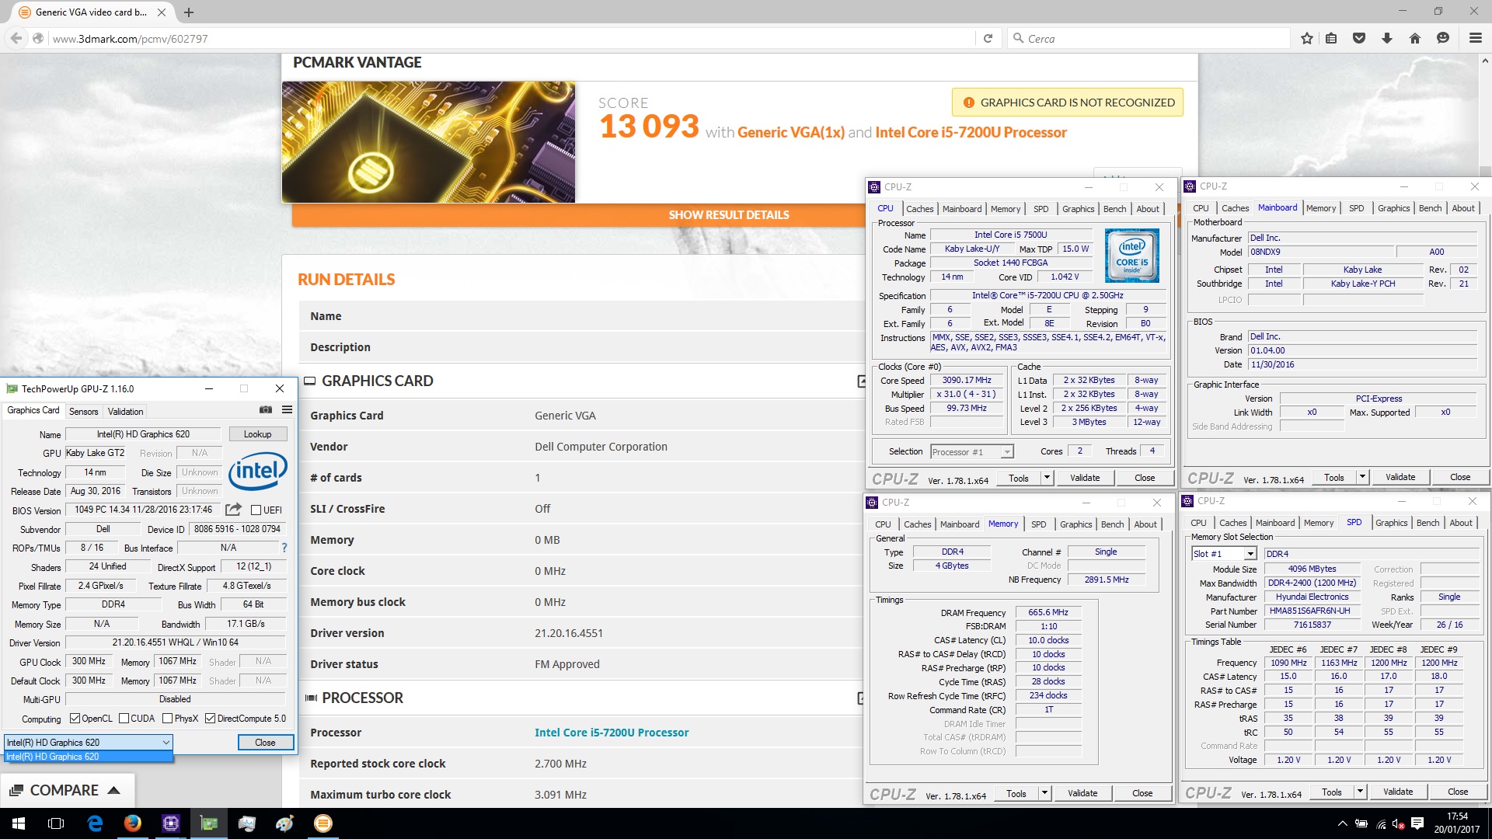This screenshot has width=1492, height=839.
Task: Open the Windows Start menu
Action: 19,823
